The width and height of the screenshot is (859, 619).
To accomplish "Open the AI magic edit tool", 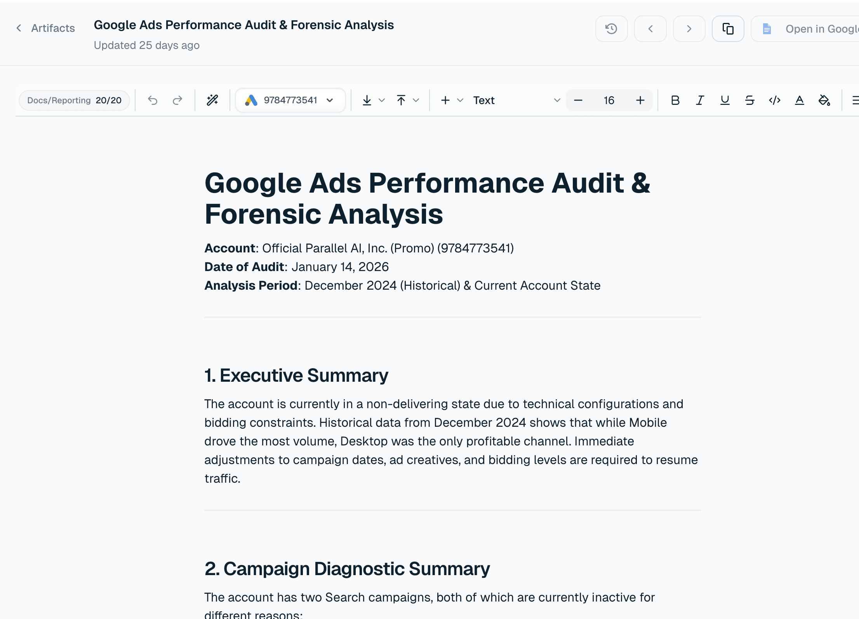I will click(x=212, y=100).
